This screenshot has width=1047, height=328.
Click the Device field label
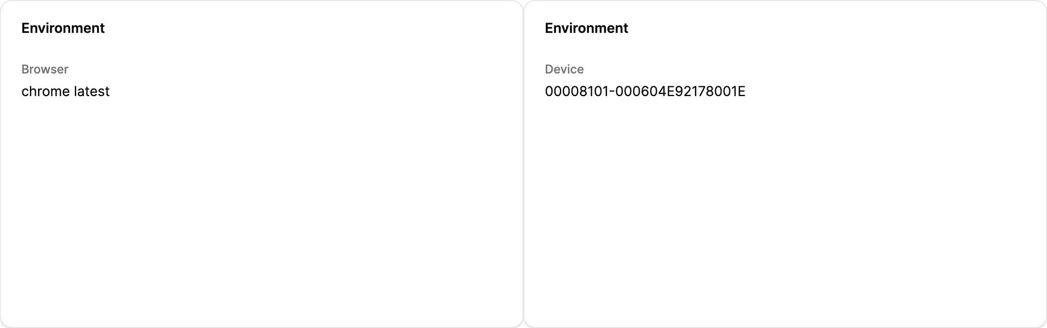564,69
